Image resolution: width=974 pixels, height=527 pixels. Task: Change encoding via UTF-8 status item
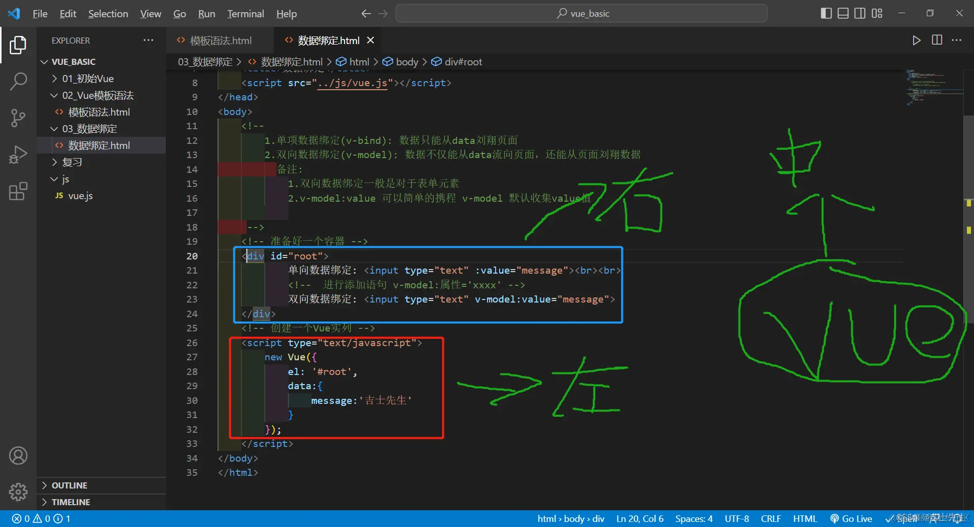(x=737, y=518)
